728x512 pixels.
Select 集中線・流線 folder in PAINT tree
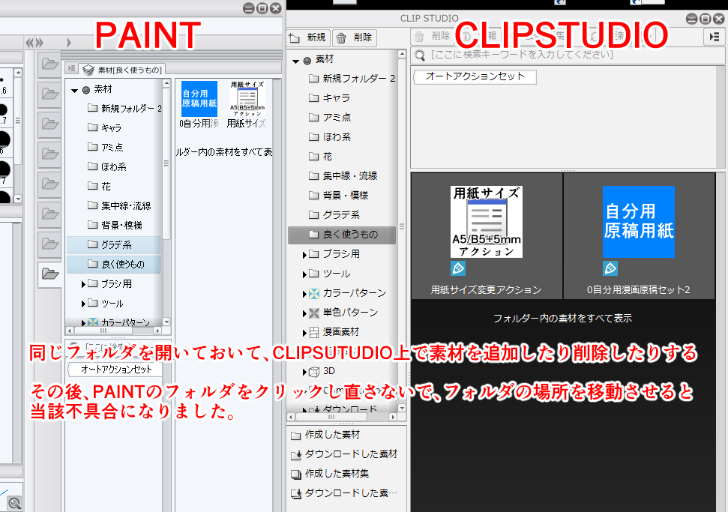[x=119, y=205]
